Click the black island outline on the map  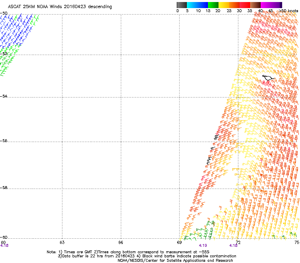(268, 78)
